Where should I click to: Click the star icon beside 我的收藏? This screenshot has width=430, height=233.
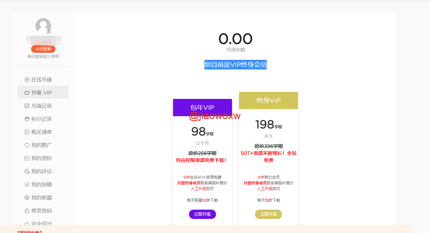[27, 197]
